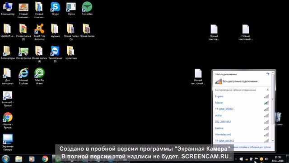Screen dimensions: 289x163
Task: Select the chrome - Ярлык desktop shortcut
Action: pos(8,120)
